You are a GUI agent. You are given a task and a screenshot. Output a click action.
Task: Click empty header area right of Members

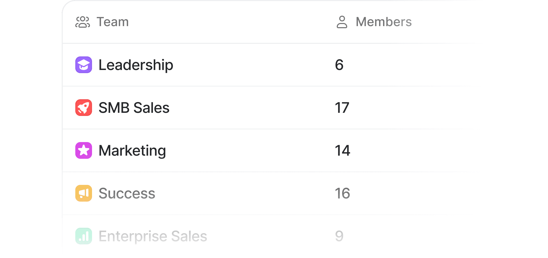pos(450,22)
